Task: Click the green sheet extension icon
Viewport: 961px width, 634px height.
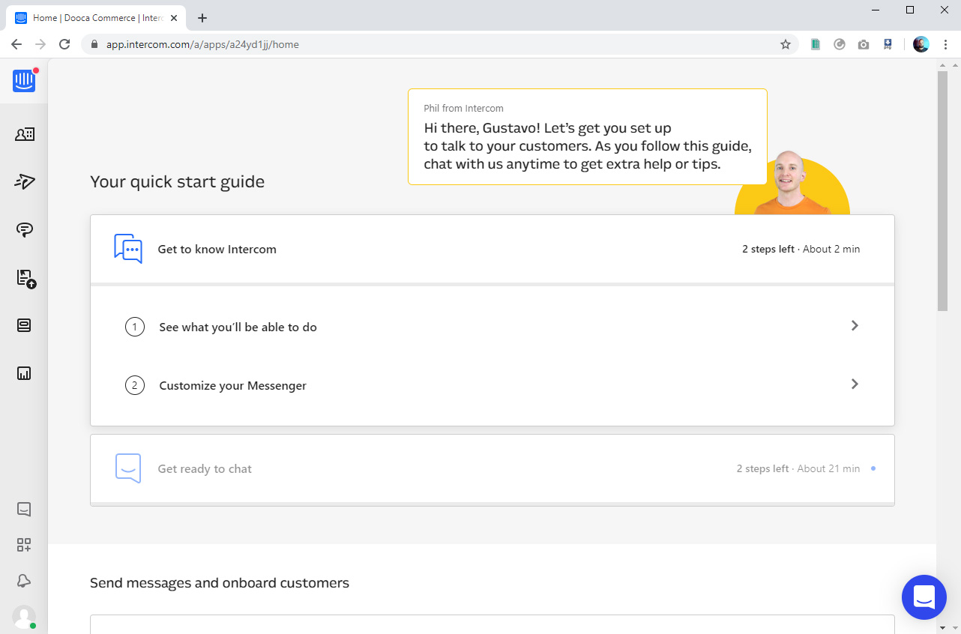Action: [816, 44]
